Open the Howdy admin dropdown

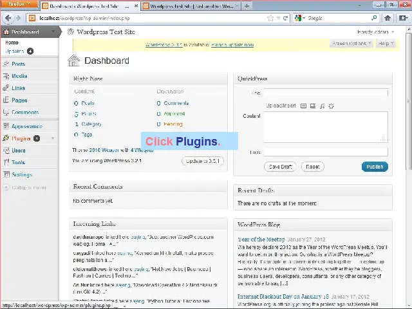pos(376,32)
